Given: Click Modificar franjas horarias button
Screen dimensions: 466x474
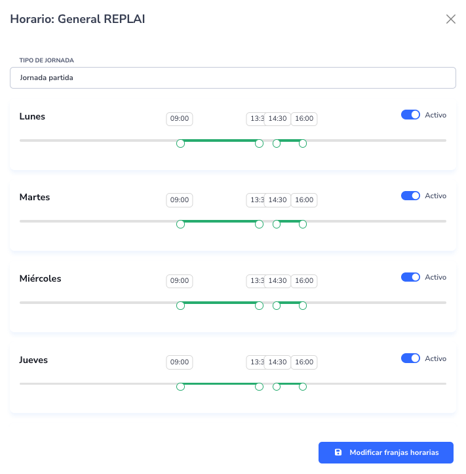Looking at the screenshot, I should (385, 452).
